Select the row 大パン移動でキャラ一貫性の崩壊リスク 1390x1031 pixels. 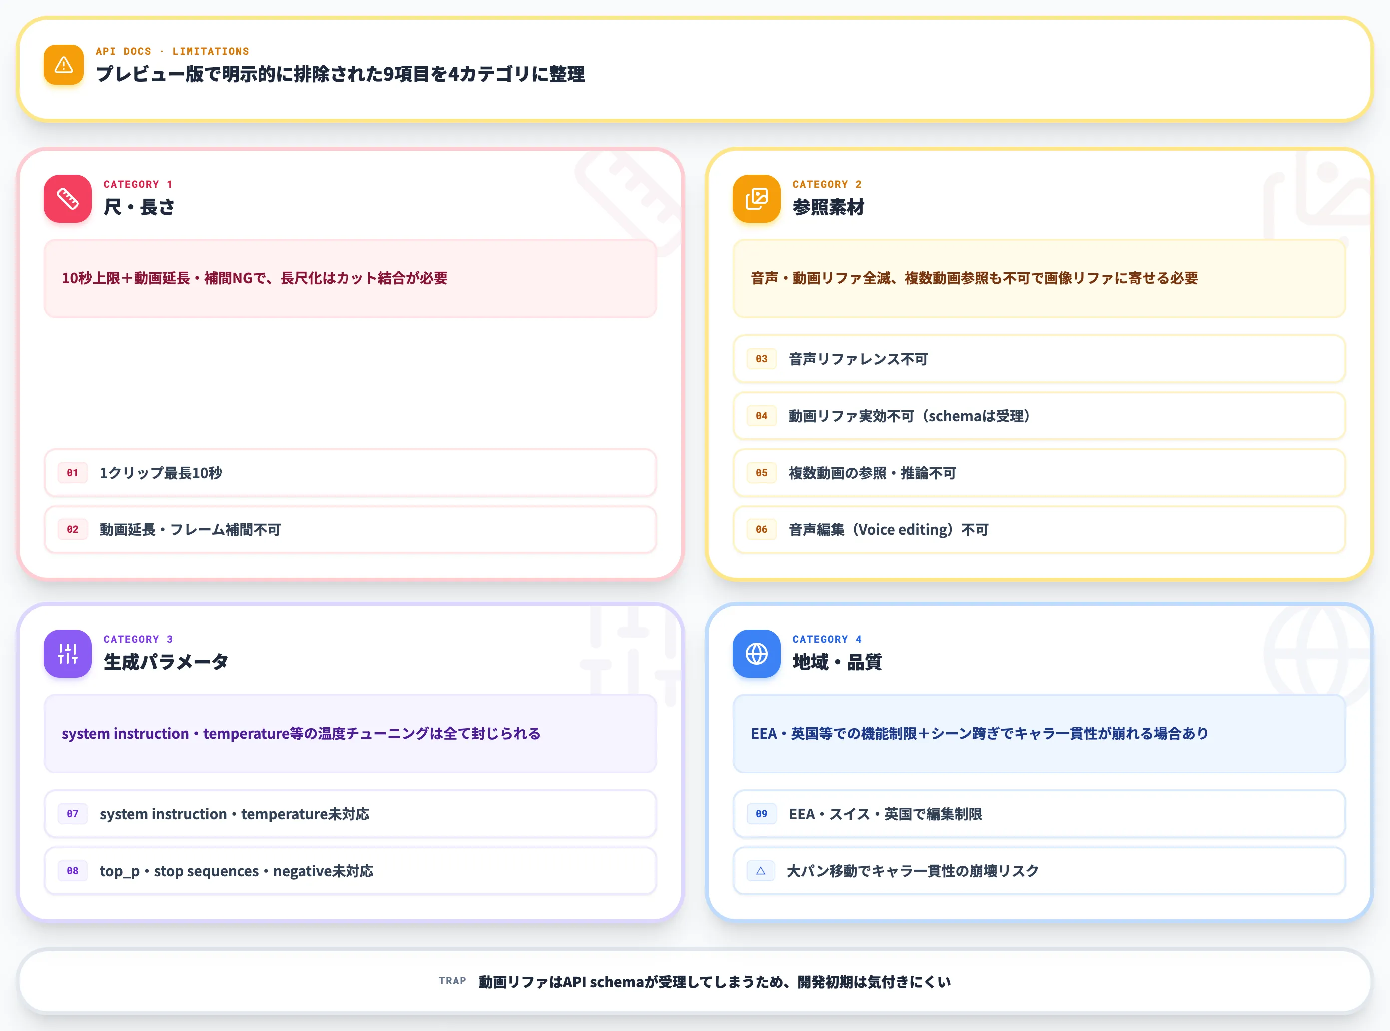click(x=1039, y=871)
